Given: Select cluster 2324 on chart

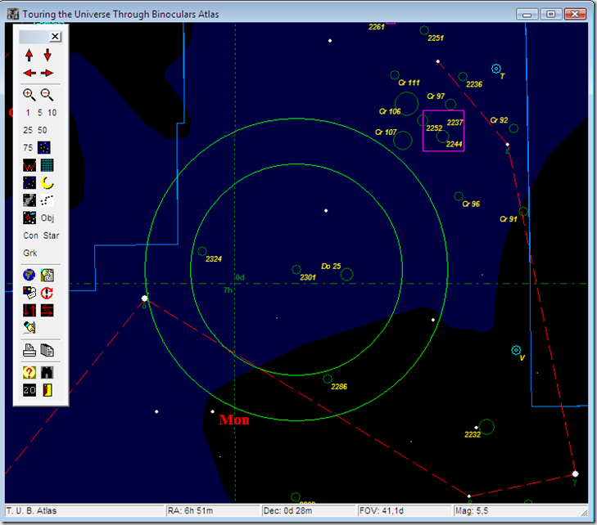Looking at the screenshot, I should tap(202, 251).
